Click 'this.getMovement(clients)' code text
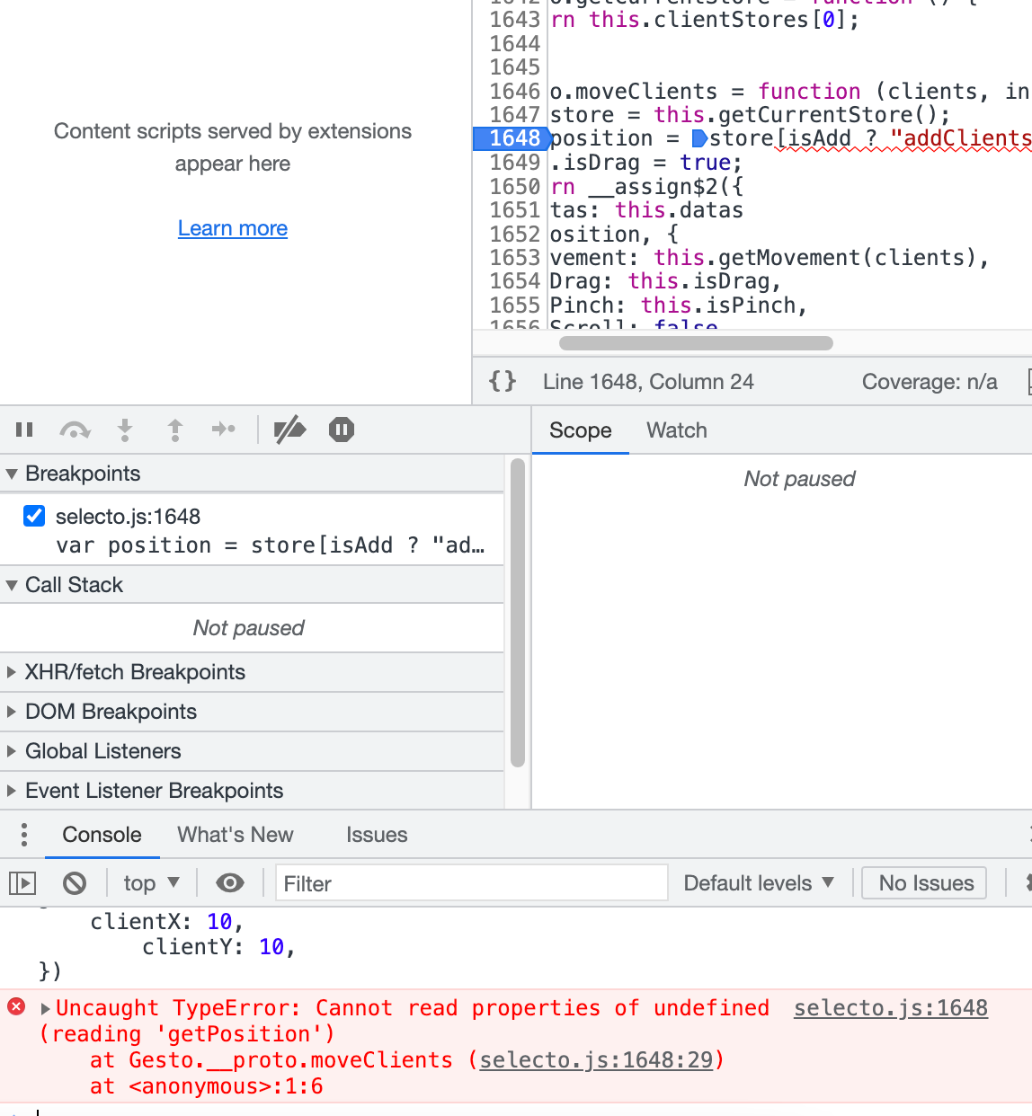Viewport: 1032px width, 1116px height. (x=815, y=258)
